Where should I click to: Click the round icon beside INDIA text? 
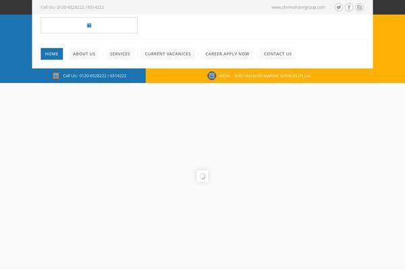(211, 76)
